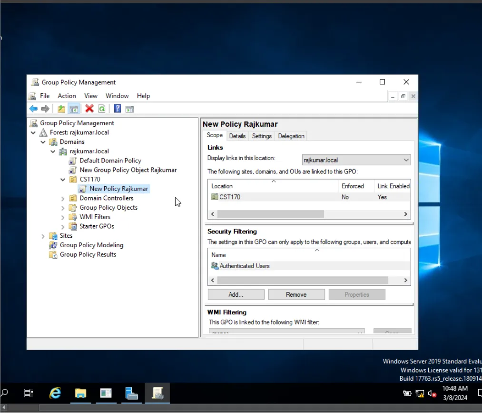This screenshot has width=482, height=413.
Task: Click the Up one level folder icon
Action: click(x=61, y=109)
